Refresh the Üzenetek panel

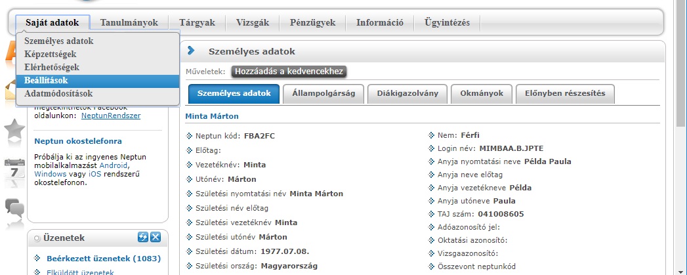(x=142, y=238)
